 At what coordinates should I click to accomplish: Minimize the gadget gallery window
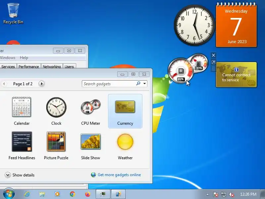[x=122, y=74]
